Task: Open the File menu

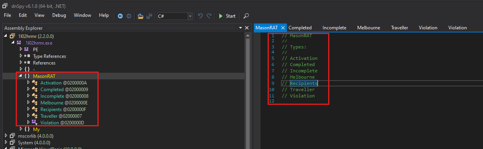Action: point(7,15)
